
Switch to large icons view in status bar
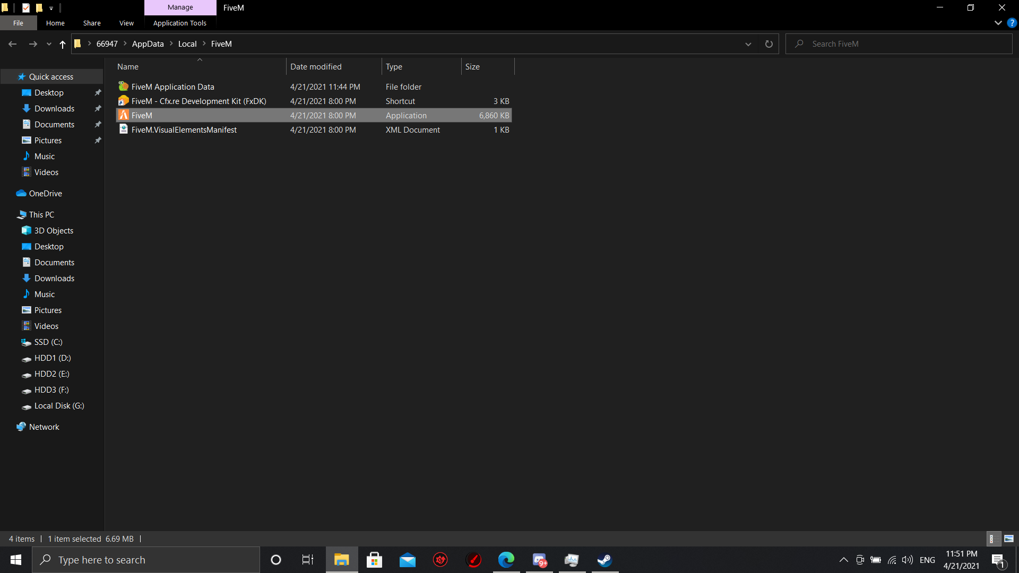1009,539
